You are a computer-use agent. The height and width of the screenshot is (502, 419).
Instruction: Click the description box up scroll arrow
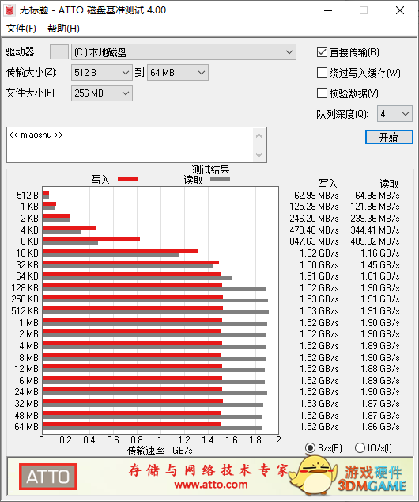pyautogui.click(x=259, y=135)
